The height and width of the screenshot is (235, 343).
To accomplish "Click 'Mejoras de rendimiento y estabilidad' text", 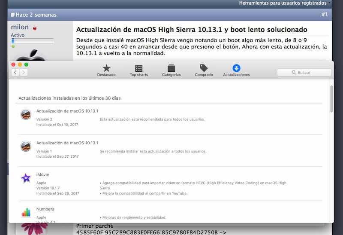I will click(x=133, y=217).
